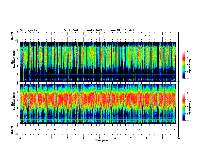Image resolution: width=201 pixels, height=155 pixels.
Task: Click the "6" tick on the time axis
Action: [115, 138]
